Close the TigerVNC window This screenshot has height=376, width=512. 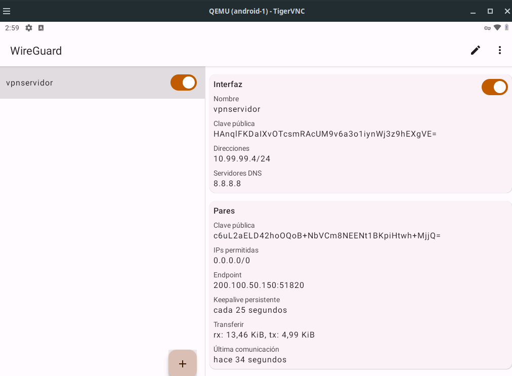[x=507, y=11]
